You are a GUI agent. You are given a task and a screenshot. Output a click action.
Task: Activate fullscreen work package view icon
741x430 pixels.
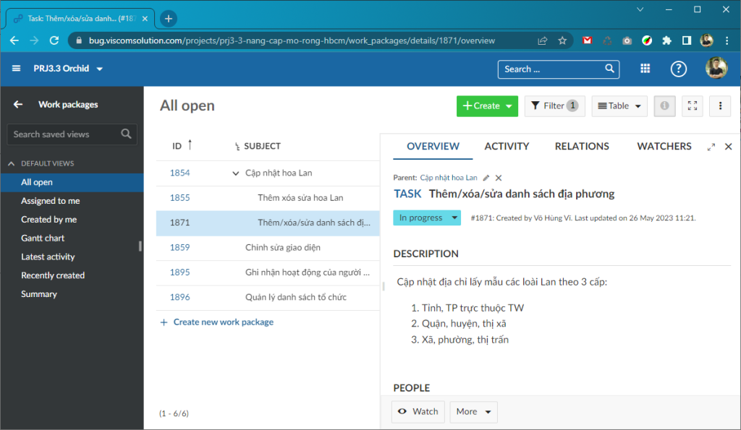point(692,106)
